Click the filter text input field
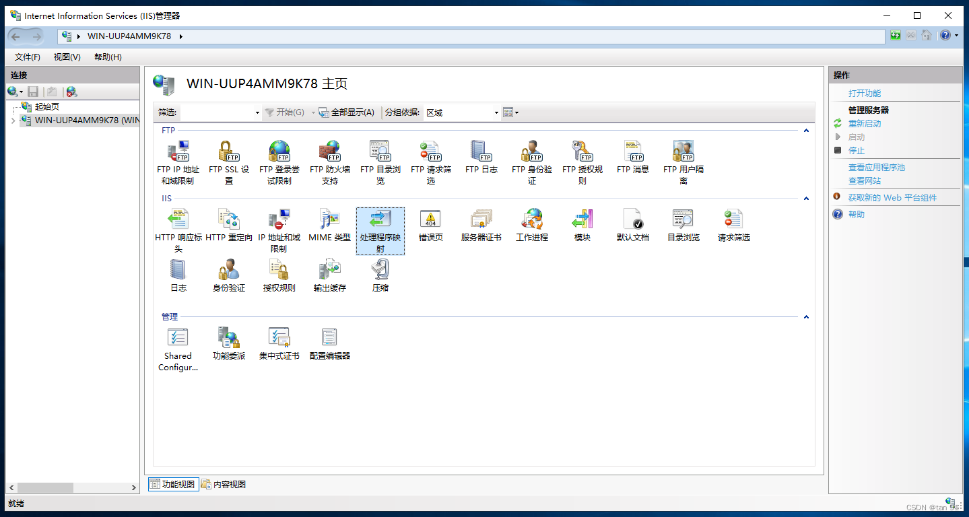Screen dimensions: 969x517 point(216,112)
